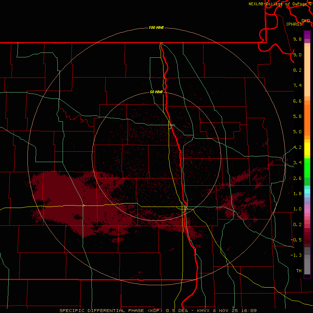Click the purple top segment of the color scale
Viewport: 313px width, 313px height.
[x=307, y=35]
